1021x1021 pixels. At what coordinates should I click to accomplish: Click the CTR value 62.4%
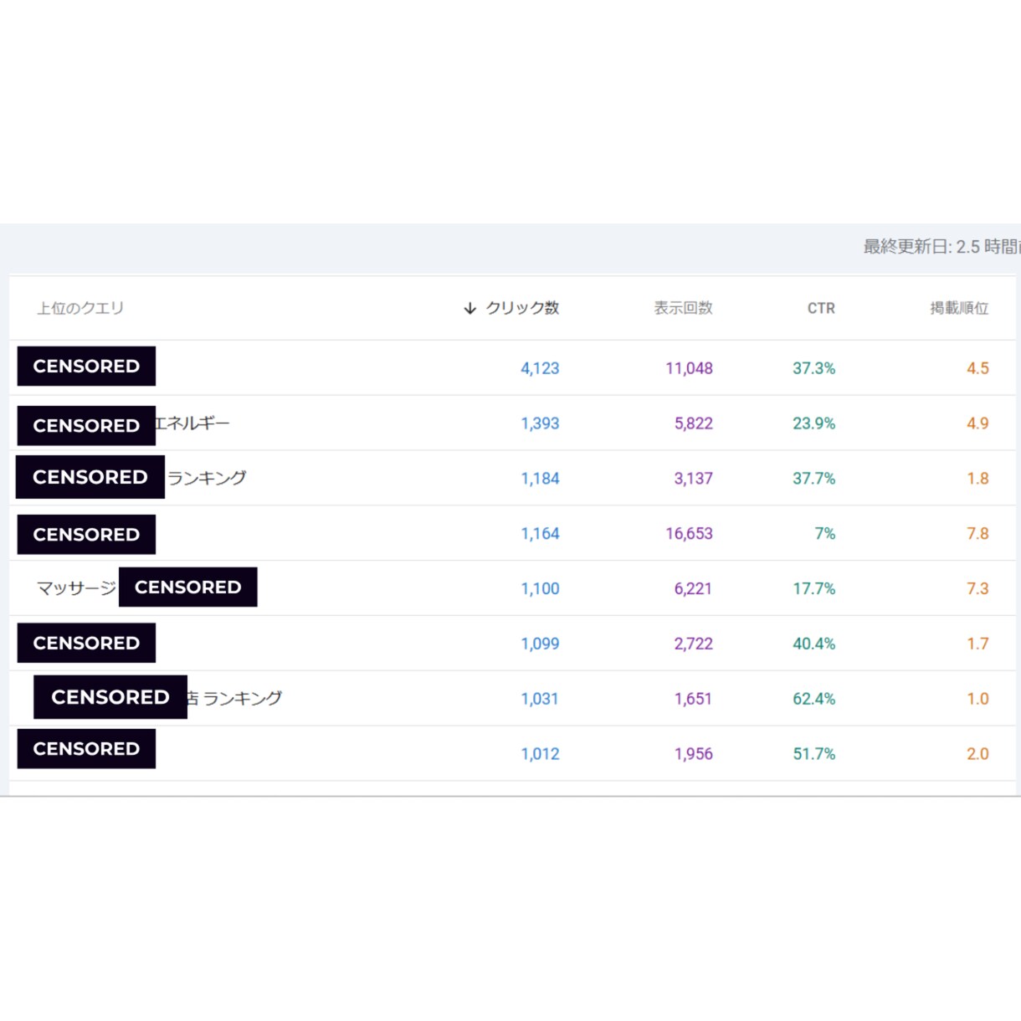(813, 699)
